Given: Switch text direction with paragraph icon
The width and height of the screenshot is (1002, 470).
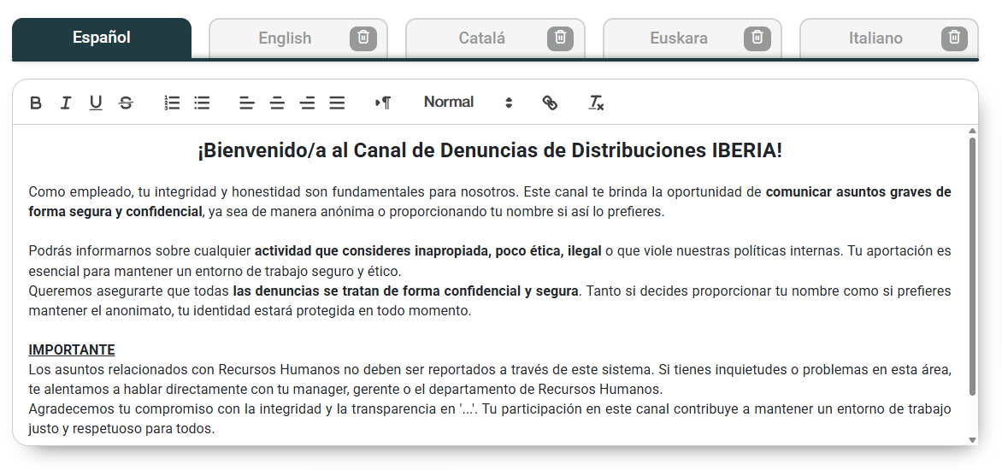Looking at the screenshot, I should pyautogui.click(x=383, y=103).
